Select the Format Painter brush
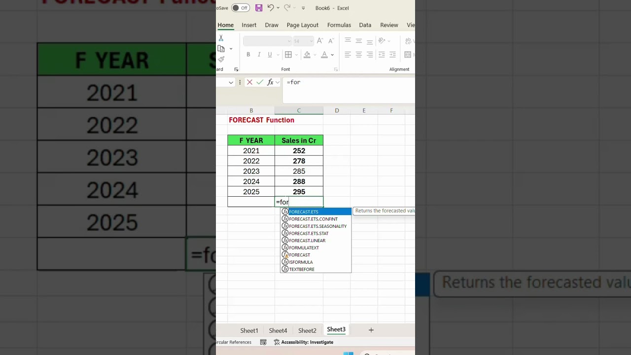Screen dimensions: 631x355 221,59
